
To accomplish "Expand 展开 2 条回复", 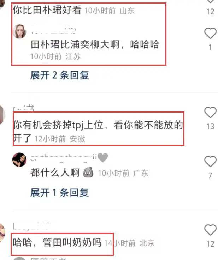I will coord(60,75).
